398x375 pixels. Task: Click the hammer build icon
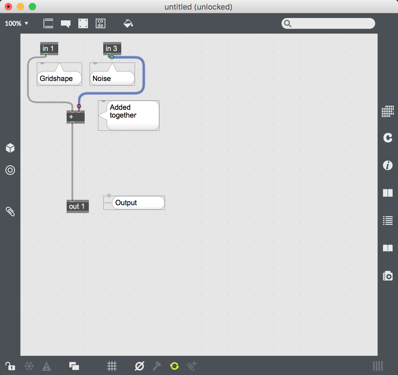pyautogui.click(x=157, y=366)
